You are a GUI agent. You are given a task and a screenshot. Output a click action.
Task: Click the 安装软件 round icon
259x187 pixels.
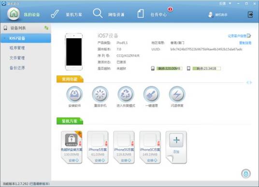(74, 94)
